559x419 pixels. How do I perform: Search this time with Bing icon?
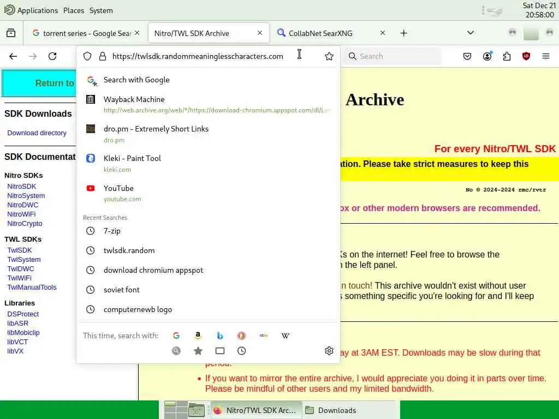220,336
